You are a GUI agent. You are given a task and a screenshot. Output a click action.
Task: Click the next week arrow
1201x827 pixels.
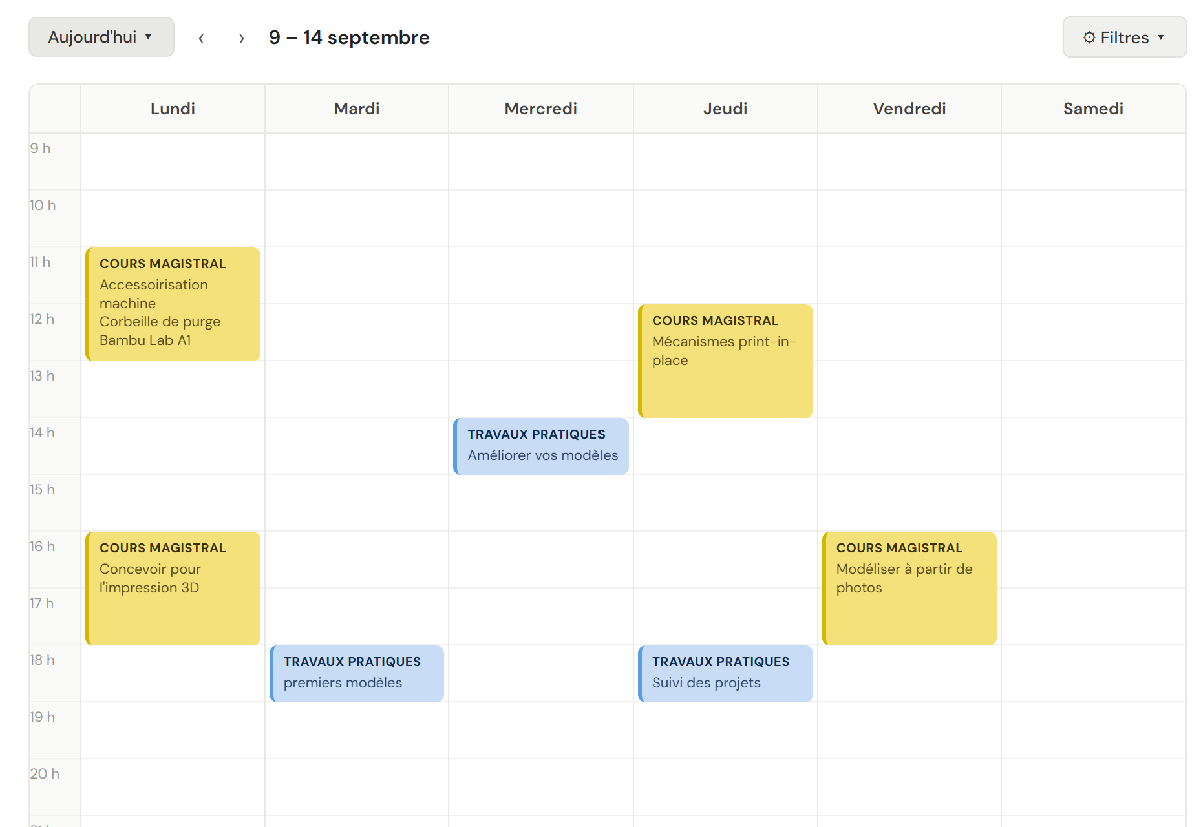(x=240, y=38)
